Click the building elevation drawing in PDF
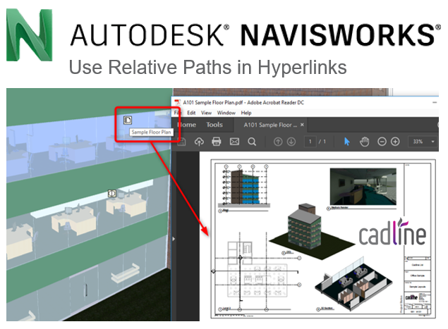Screen dimensions: 448x329 pos(243,187)
